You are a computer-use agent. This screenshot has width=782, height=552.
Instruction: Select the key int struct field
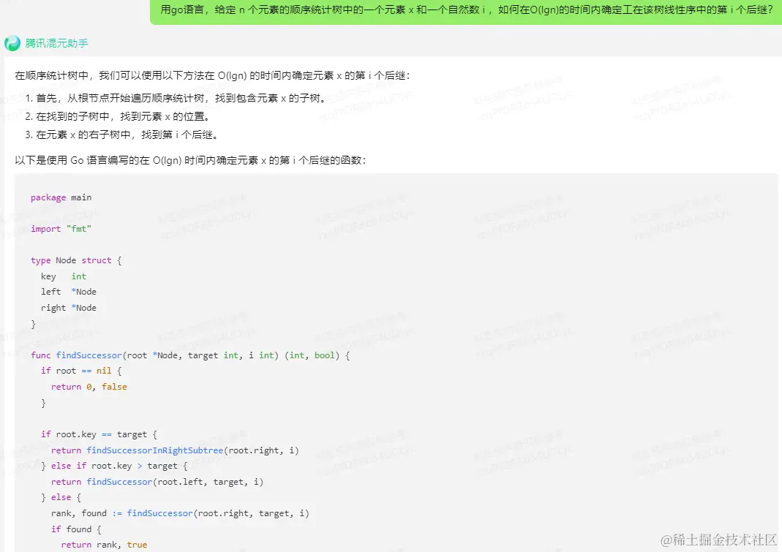pos(63,276)
